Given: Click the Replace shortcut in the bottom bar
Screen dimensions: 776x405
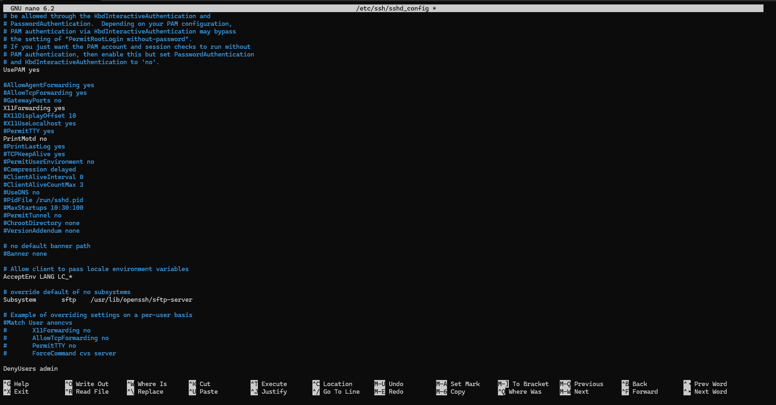Looking at the screenshot, I should [x=150, y=392].
